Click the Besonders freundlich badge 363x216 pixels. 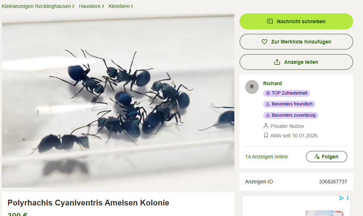coord(289,104)
